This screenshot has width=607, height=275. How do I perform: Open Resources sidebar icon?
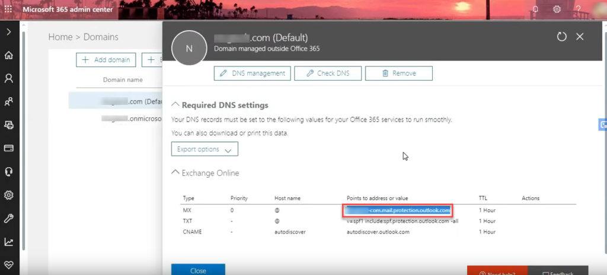8,124
